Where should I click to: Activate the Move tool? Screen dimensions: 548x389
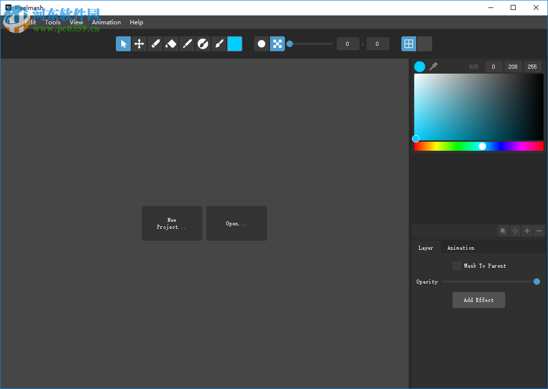click(x=139, y=44)
